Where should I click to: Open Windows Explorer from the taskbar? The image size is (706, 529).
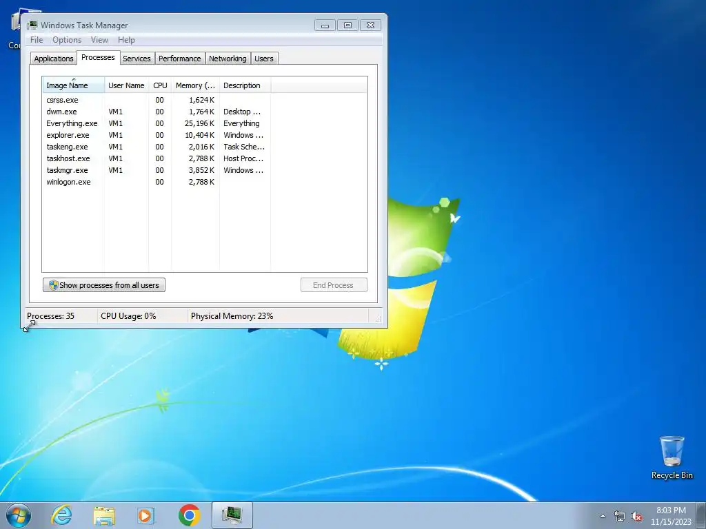tap(104, 516)
